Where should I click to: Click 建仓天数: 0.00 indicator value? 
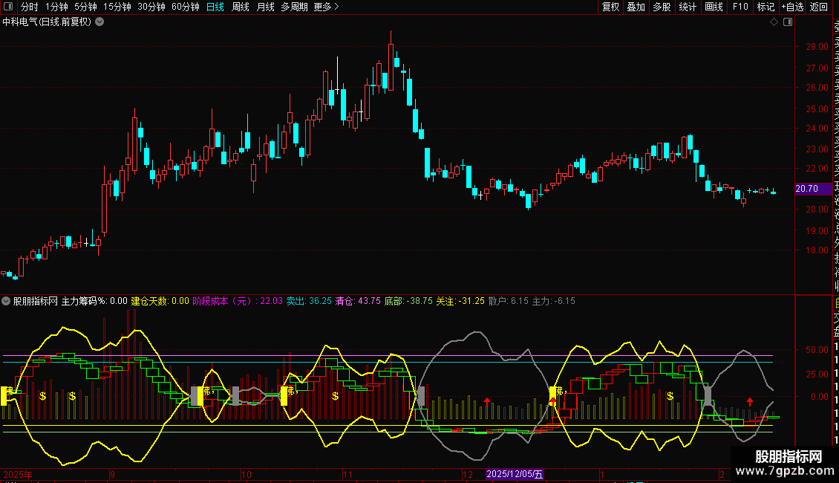pyautogui.click(x=160, y=301)
